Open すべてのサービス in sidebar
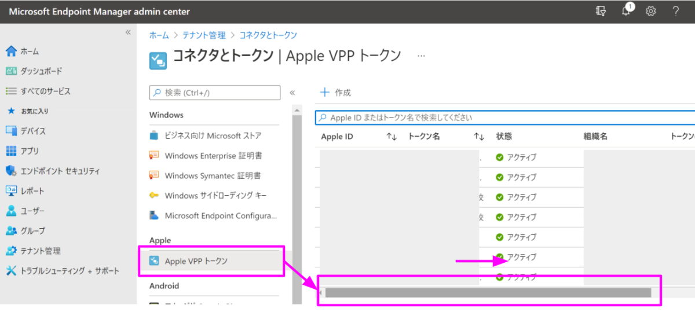 coord(46,91)
